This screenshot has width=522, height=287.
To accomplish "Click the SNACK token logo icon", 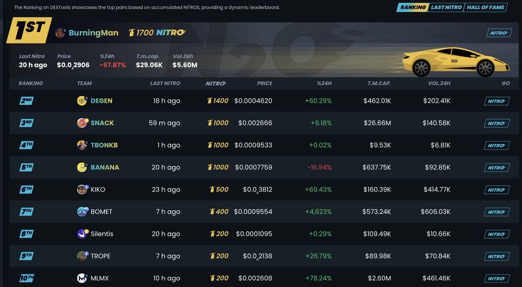I will (x=82, y=123).
